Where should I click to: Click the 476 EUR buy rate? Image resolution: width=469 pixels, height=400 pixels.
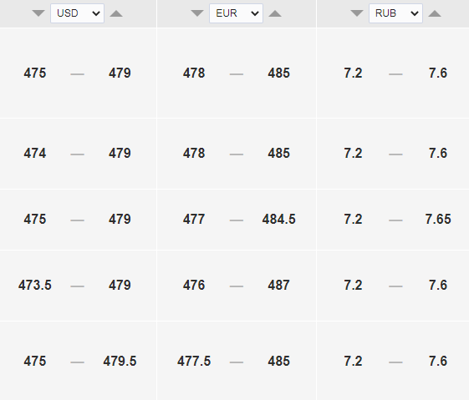[194, 285]
